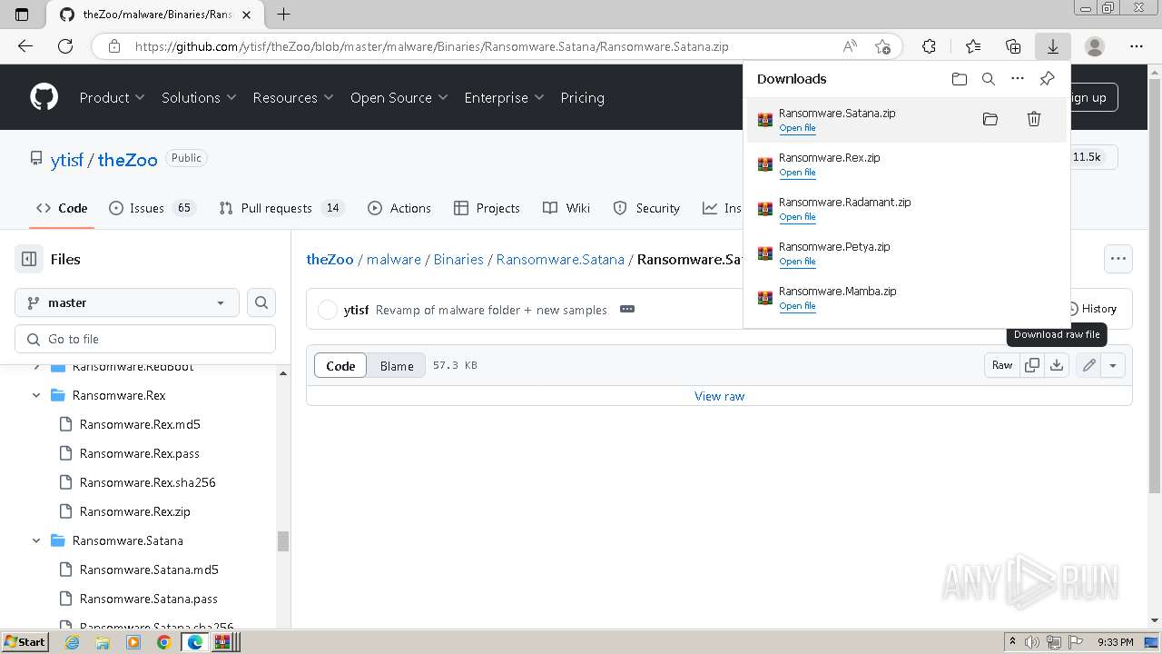
Task: Open new browser tab
Action: (283, 14)
